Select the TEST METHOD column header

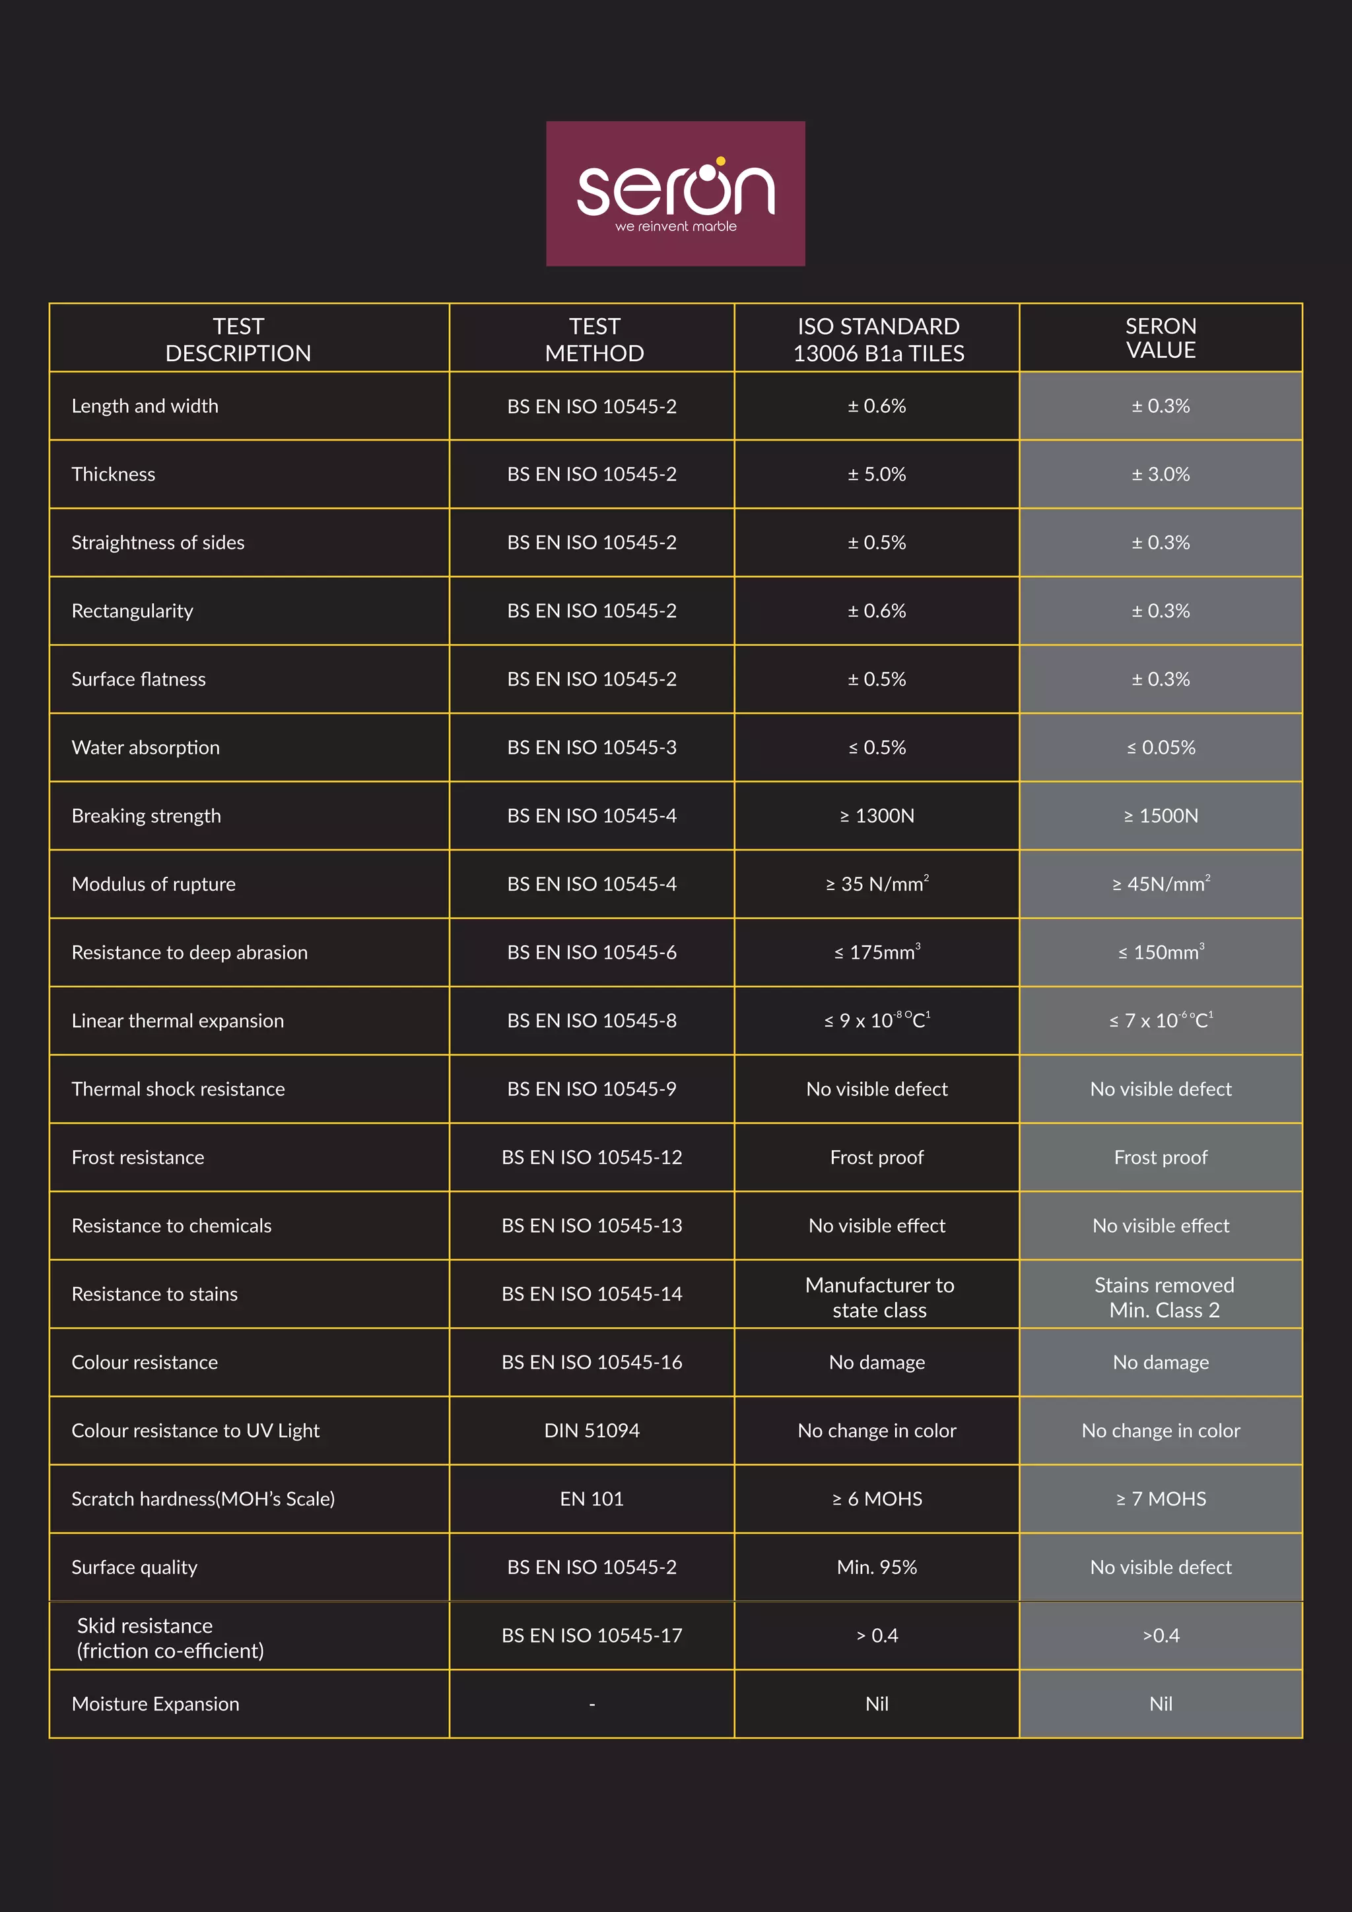pos(594,339)
